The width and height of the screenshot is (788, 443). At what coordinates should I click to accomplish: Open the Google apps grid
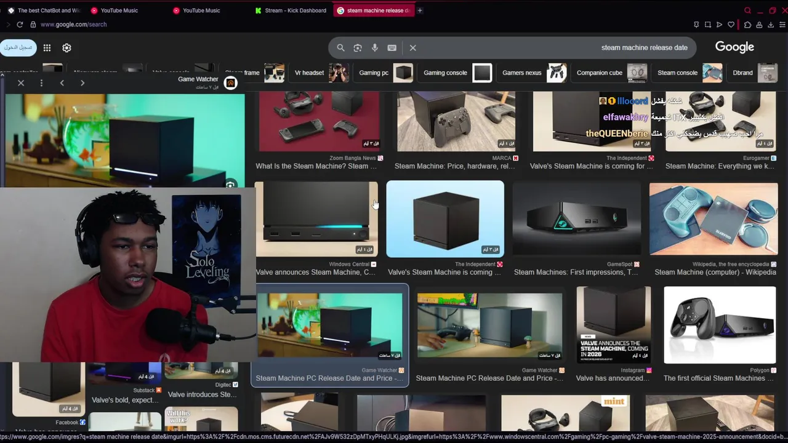point(47,48)
